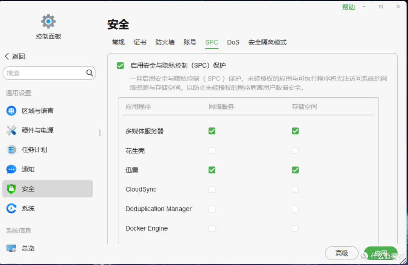This screenshot has height=265, width=408.
Task: Toggle Enable SPC protection checkbox
Action: [120, 65]
